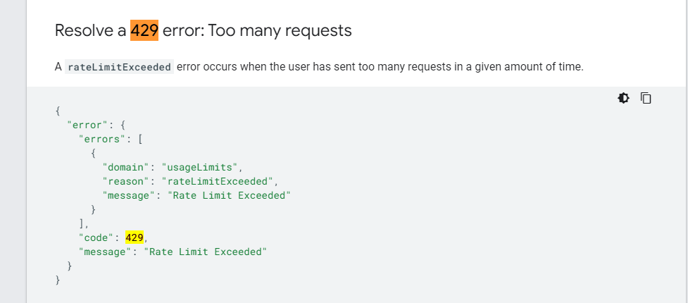Viewport: 688px width, 303px height.
Task: Copy the code sample with the copy icon
Action: [646, 98]
